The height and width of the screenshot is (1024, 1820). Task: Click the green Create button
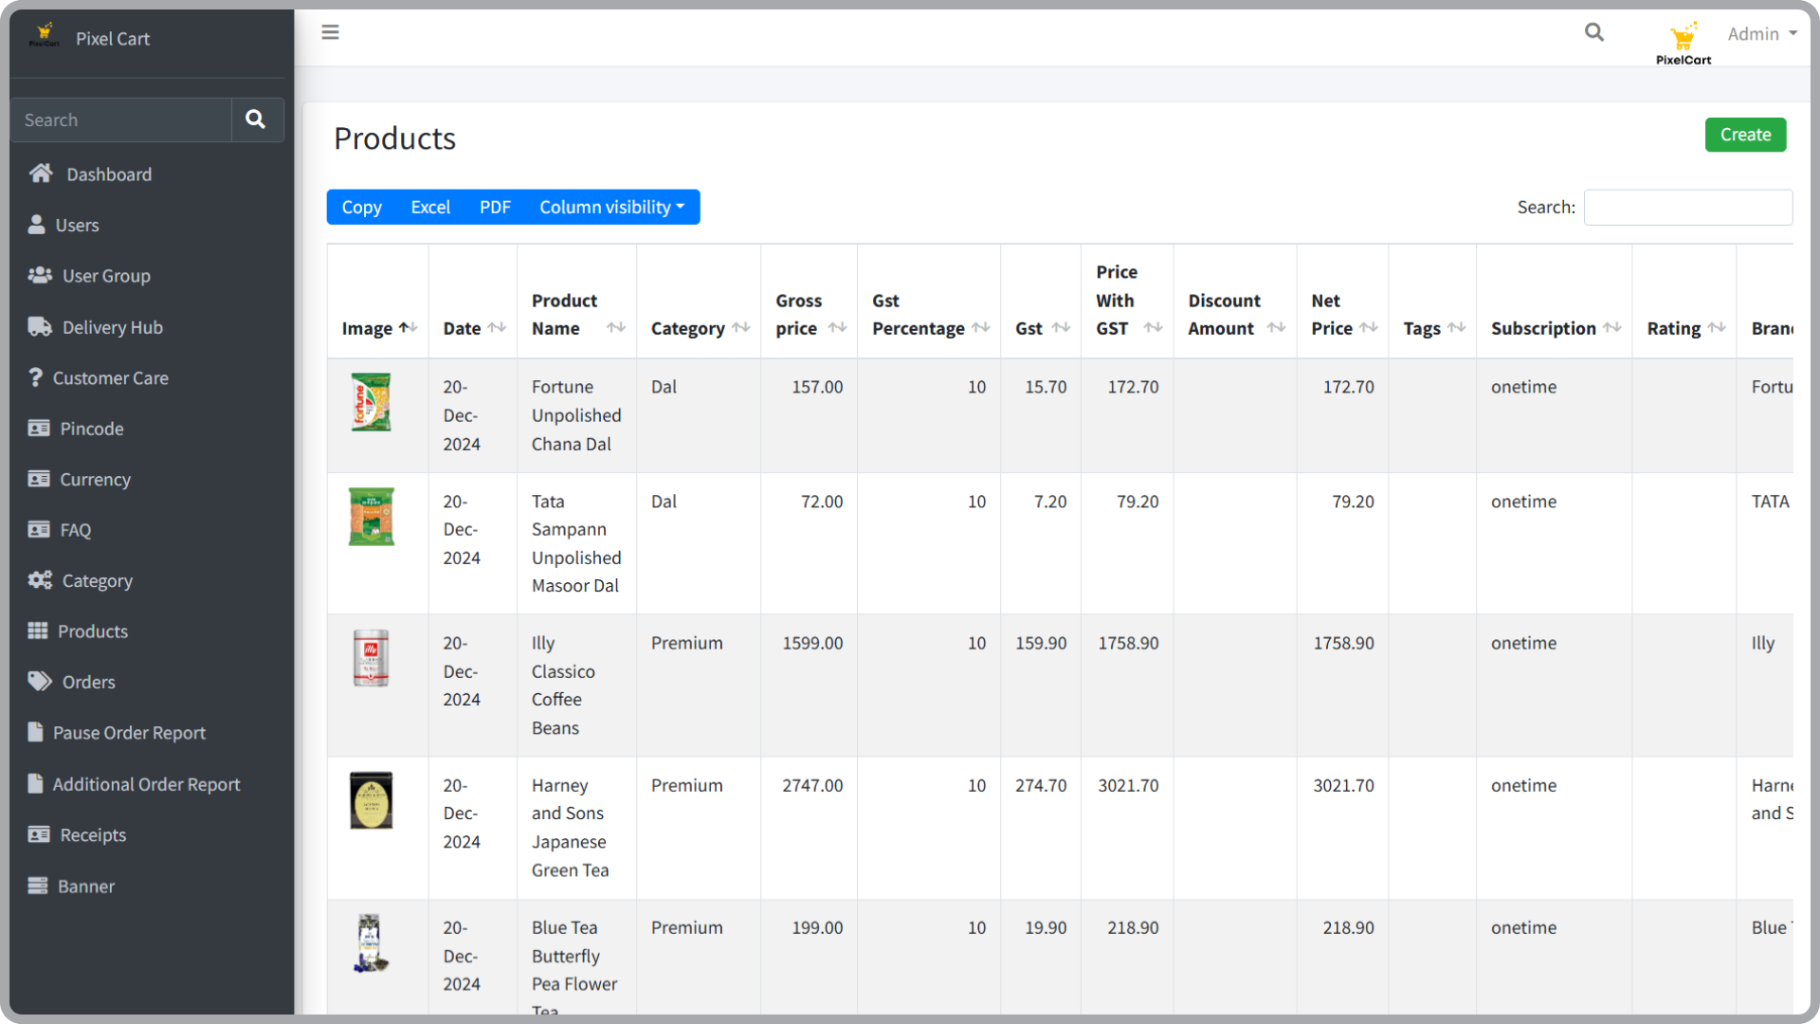(1745, 135)
